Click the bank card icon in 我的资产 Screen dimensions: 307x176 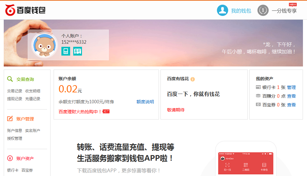(x=258, y=87)
